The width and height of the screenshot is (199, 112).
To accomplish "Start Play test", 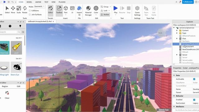I will coord(115,10).
